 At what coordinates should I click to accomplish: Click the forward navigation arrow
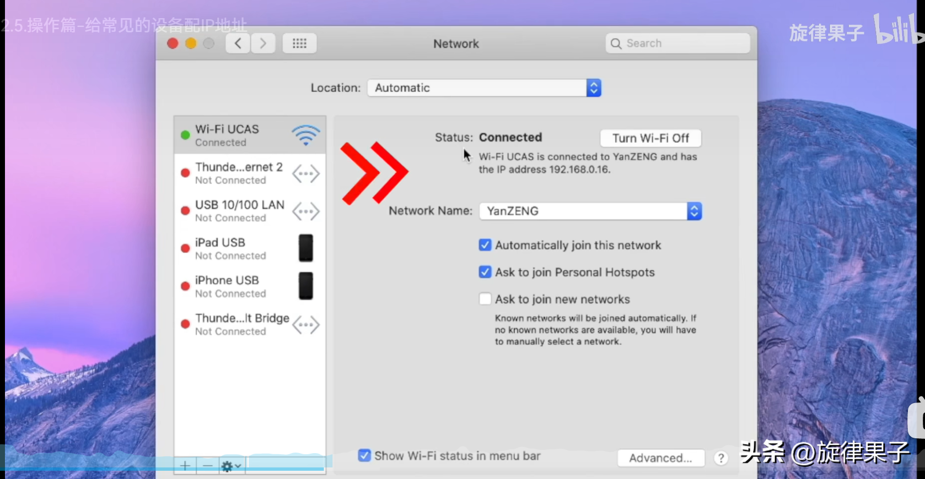(263, 43)
